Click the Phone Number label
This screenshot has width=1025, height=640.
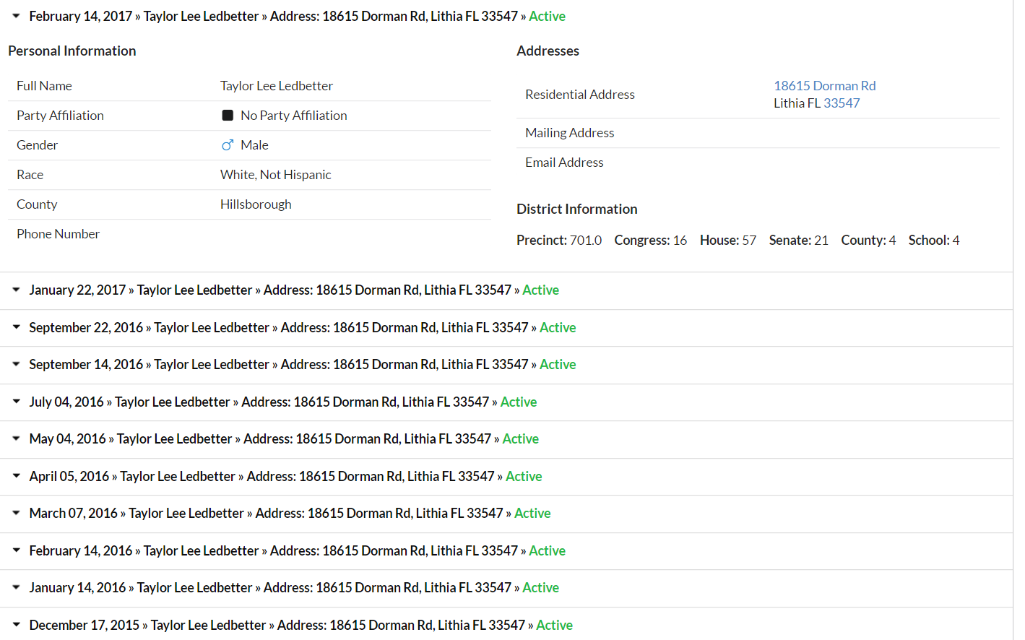[58, 234]
